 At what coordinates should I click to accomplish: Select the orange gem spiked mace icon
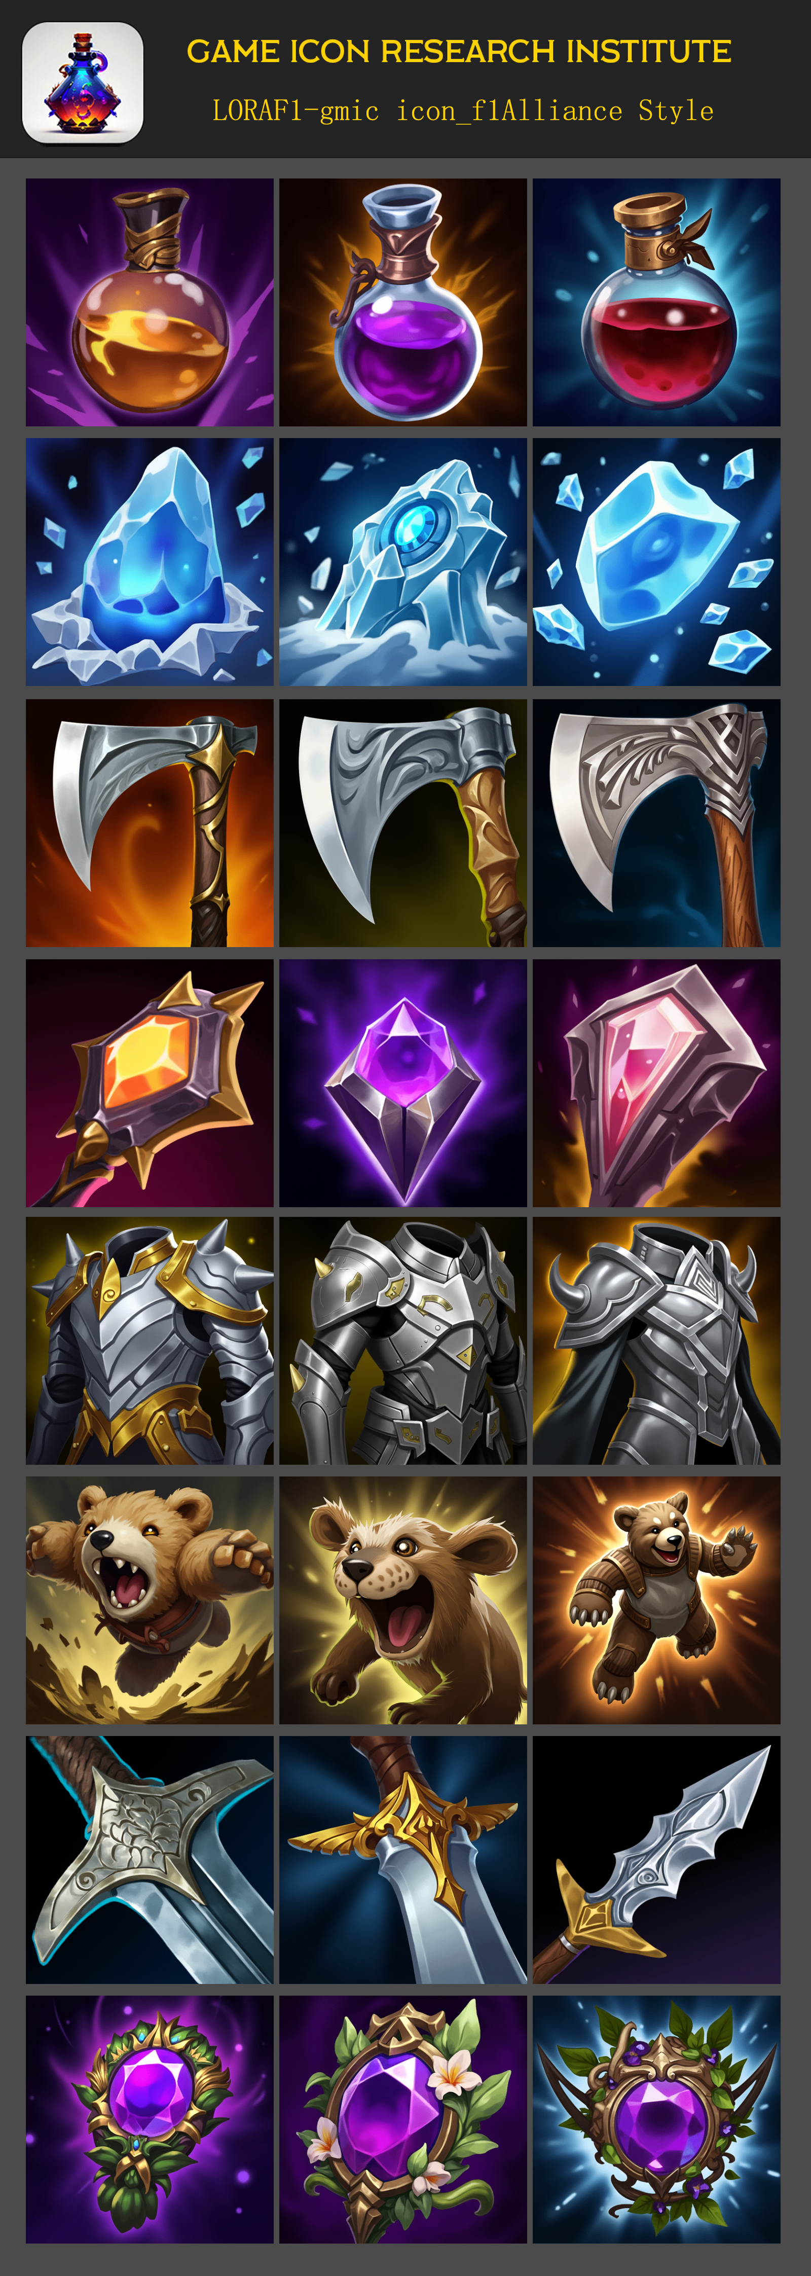(x=150, y=1083)
